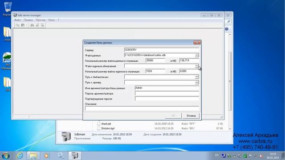Click the paste toolbar icon

23,25
